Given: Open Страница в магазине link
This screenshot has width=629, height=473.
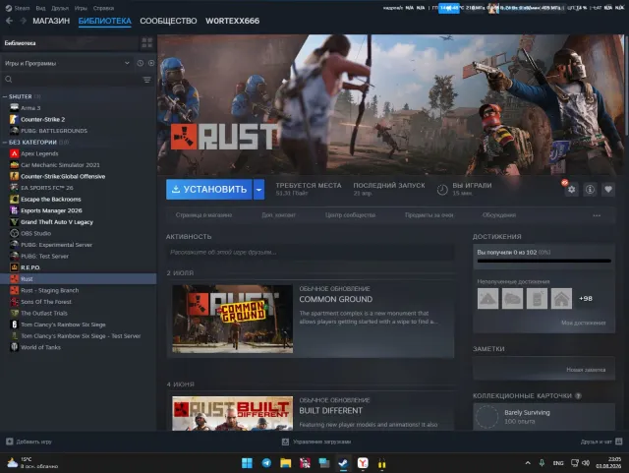Looking at the screenshot, I should 203,215.
